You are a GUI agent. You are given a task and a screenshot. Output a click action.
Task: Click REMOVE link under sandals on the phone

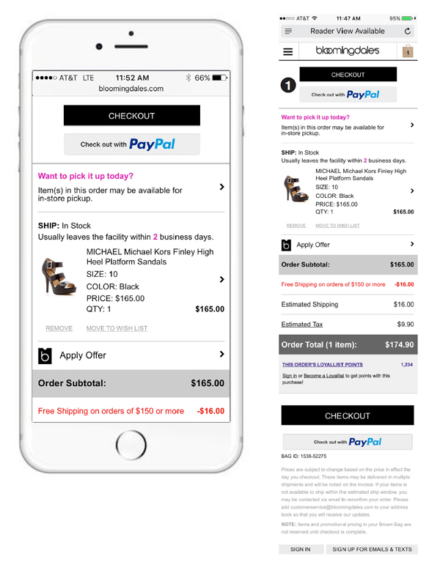59,328
